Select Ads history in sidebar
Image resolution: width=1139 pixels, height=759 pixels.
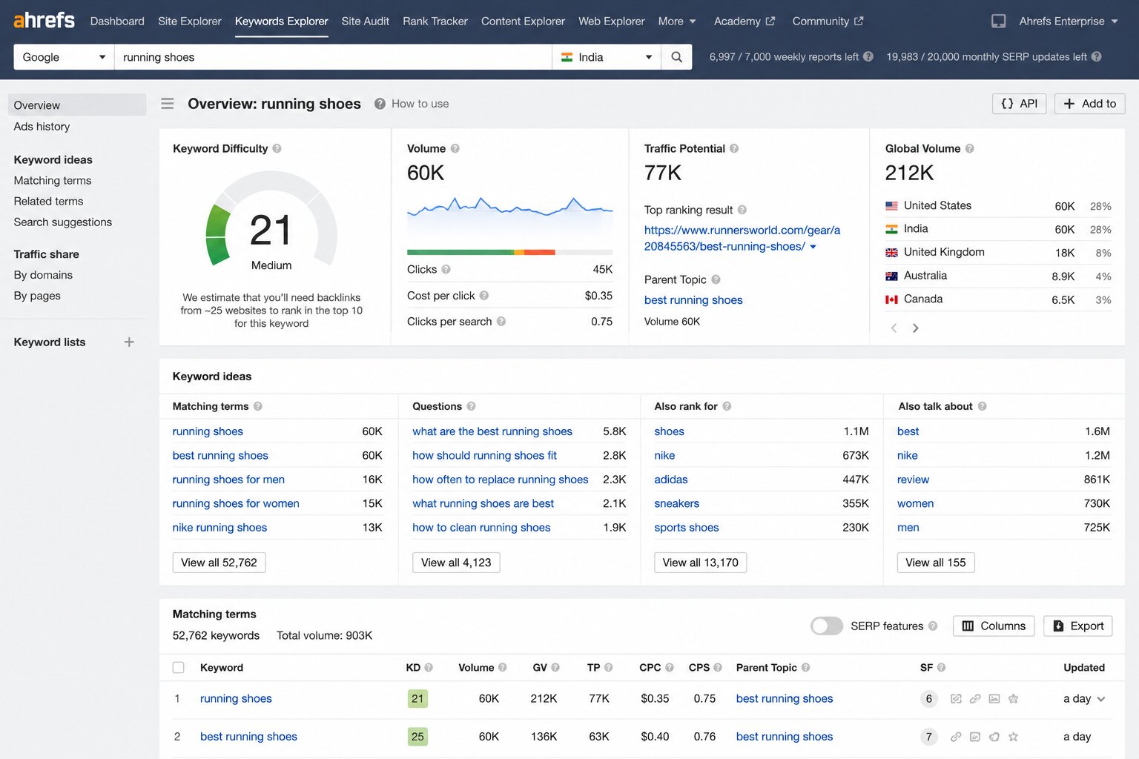coord(42,126)
